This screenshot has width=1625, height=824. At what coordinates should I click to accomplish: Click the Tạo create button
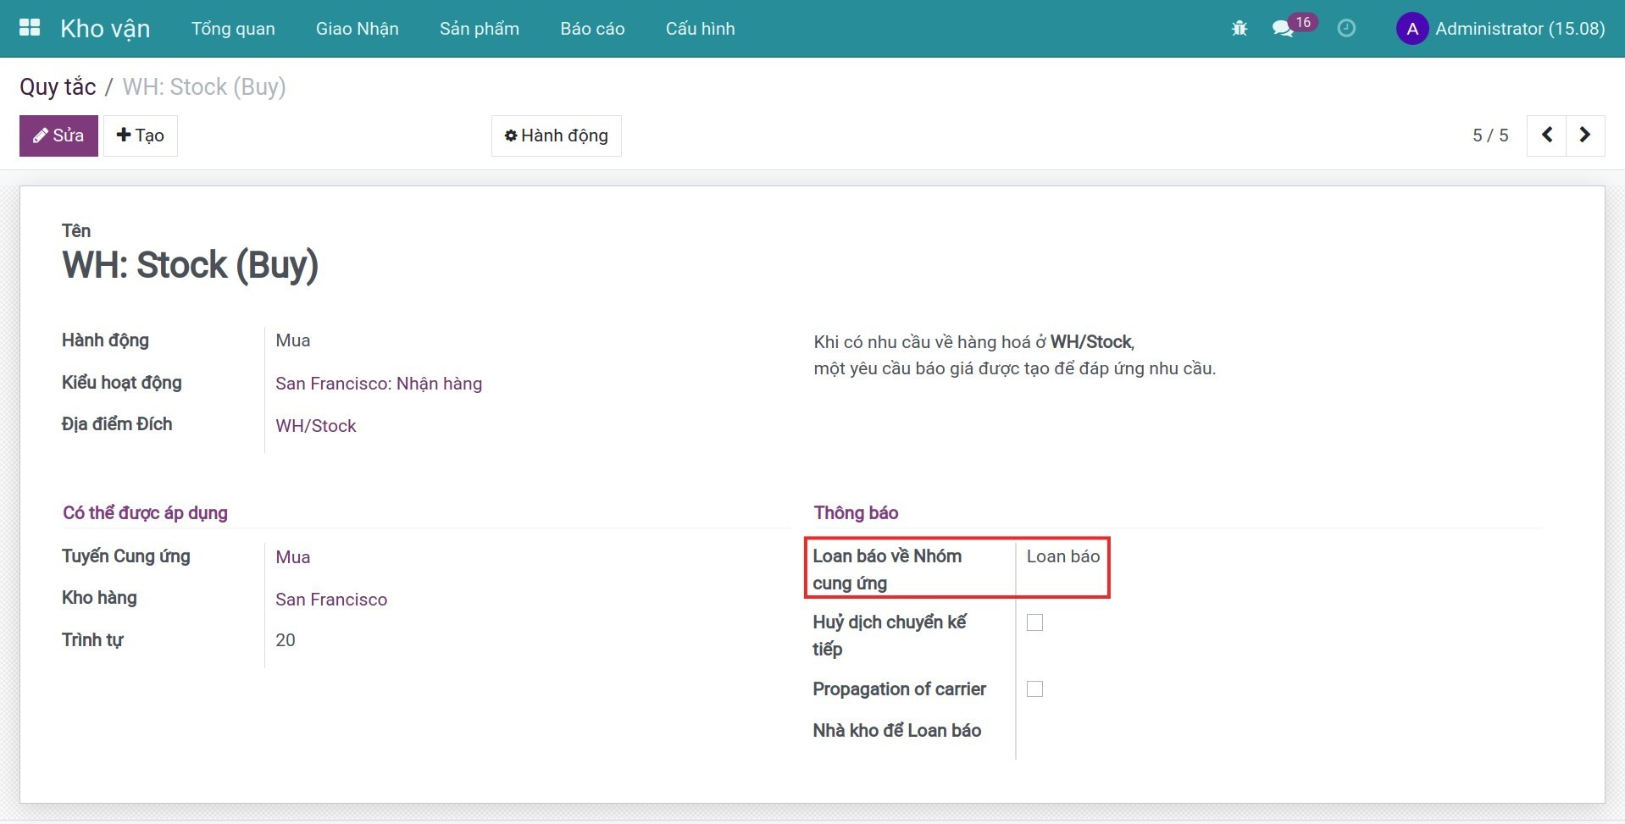(141, 135)
